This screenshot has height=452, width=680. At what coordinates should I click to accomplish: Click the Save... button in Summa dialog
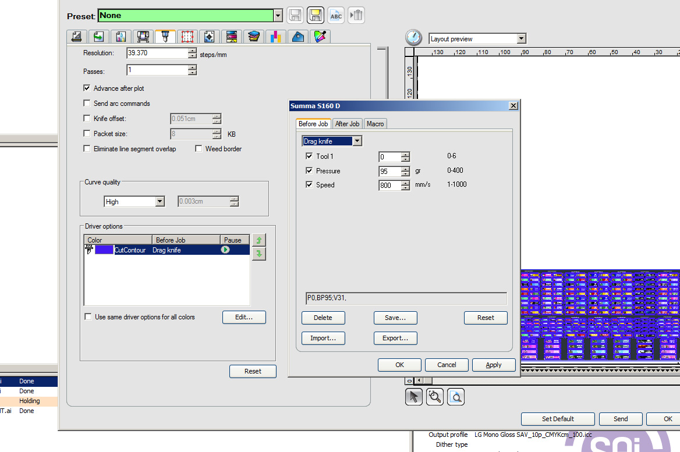395,318
